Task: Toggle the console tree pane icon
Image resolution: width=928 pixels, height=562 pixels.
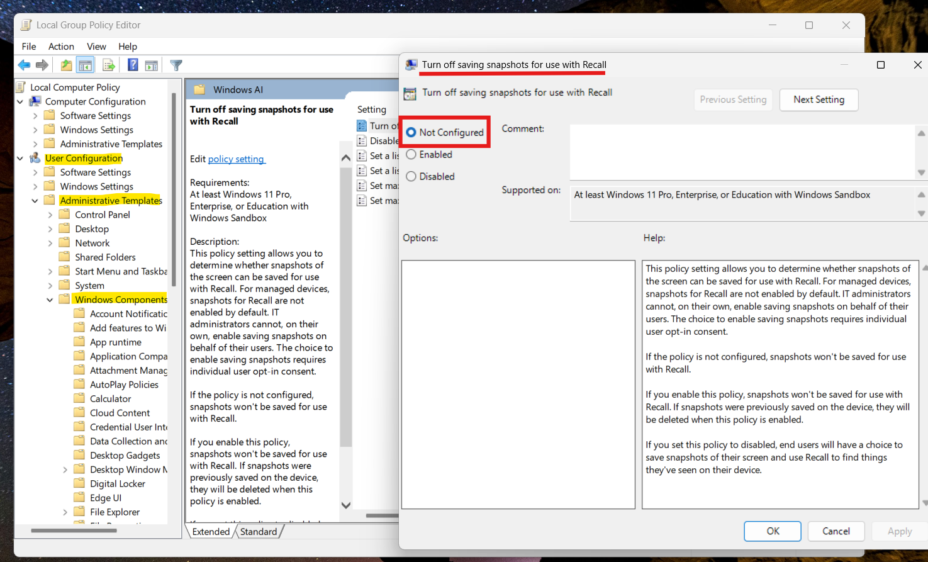Action: coord(85,65)
